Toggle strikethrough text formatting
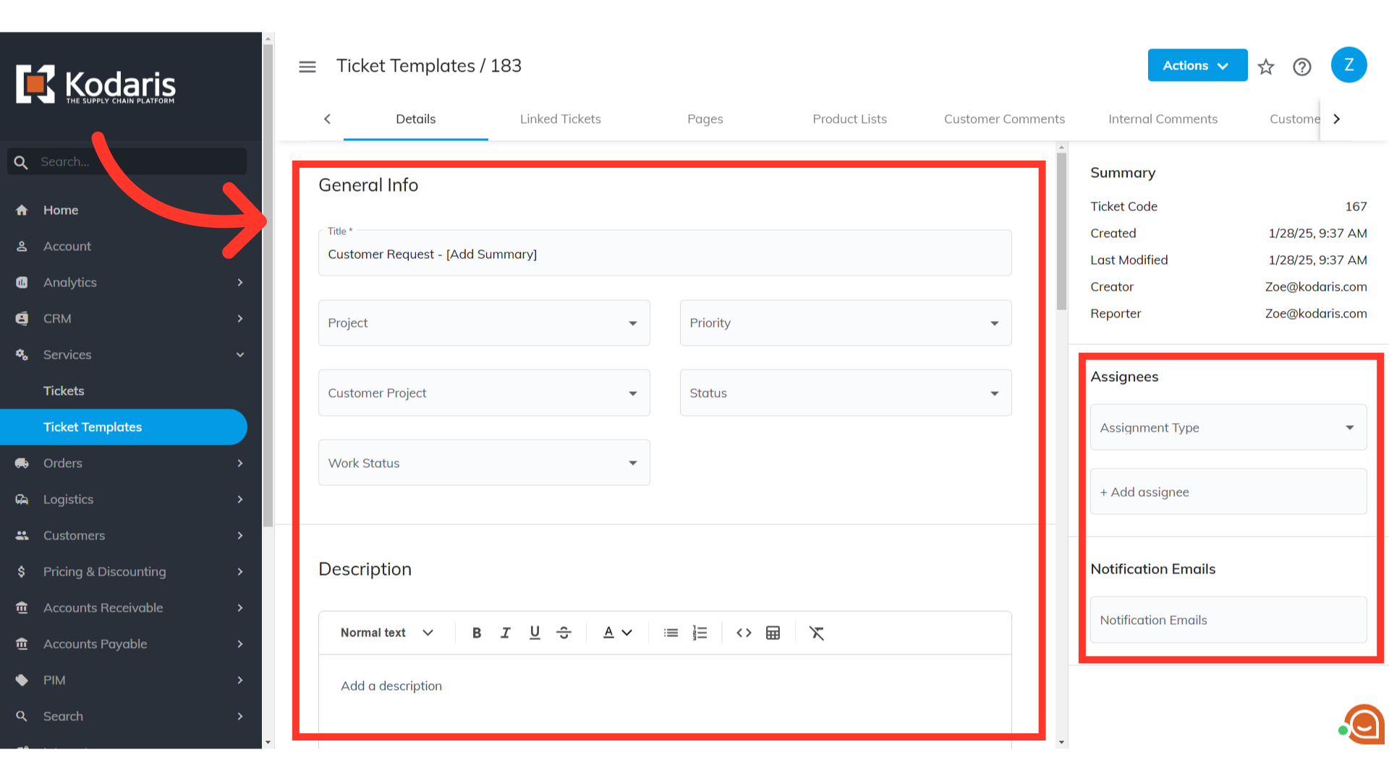 click(x=564, y=633)
